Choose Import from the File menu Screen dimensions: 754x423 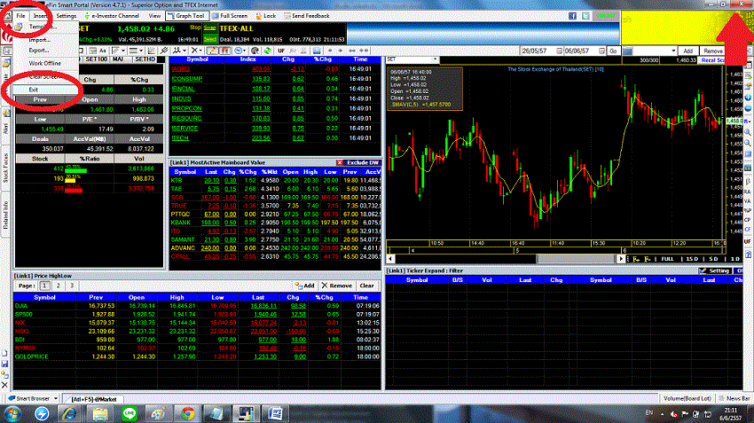coord(39,40)
